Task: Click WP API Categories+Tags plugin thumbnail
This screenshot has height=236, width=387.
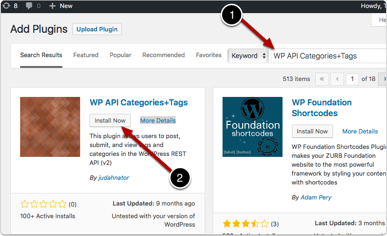Action: (50, 127)
